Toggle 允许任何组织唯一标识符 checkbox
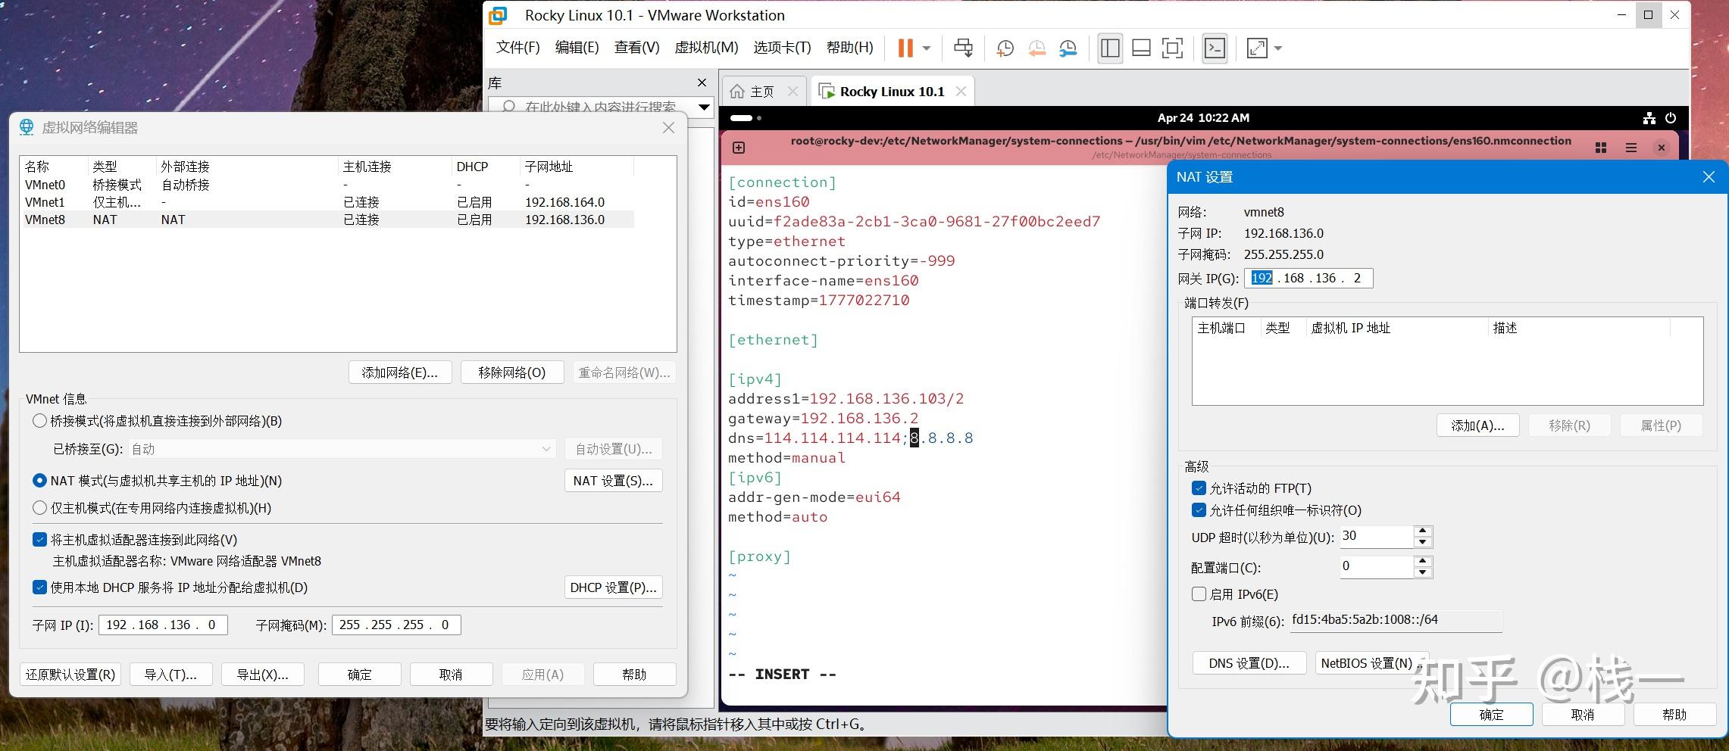The image size is (1729, 751). coord(1199,510)
